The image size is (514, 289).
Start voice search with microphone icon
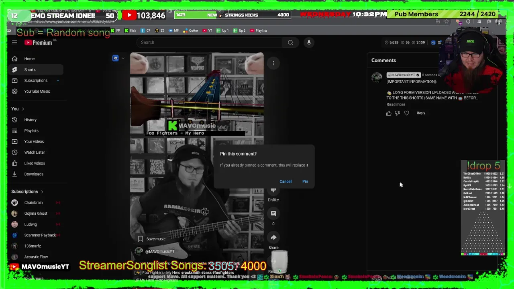point(309,42)
